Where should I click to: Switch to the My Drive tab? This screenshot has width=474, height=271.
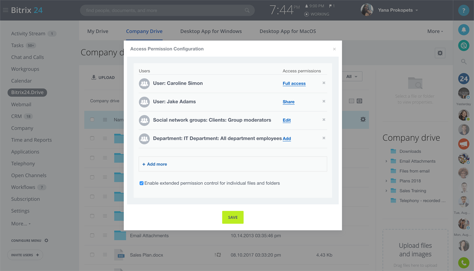pos(97,31)
